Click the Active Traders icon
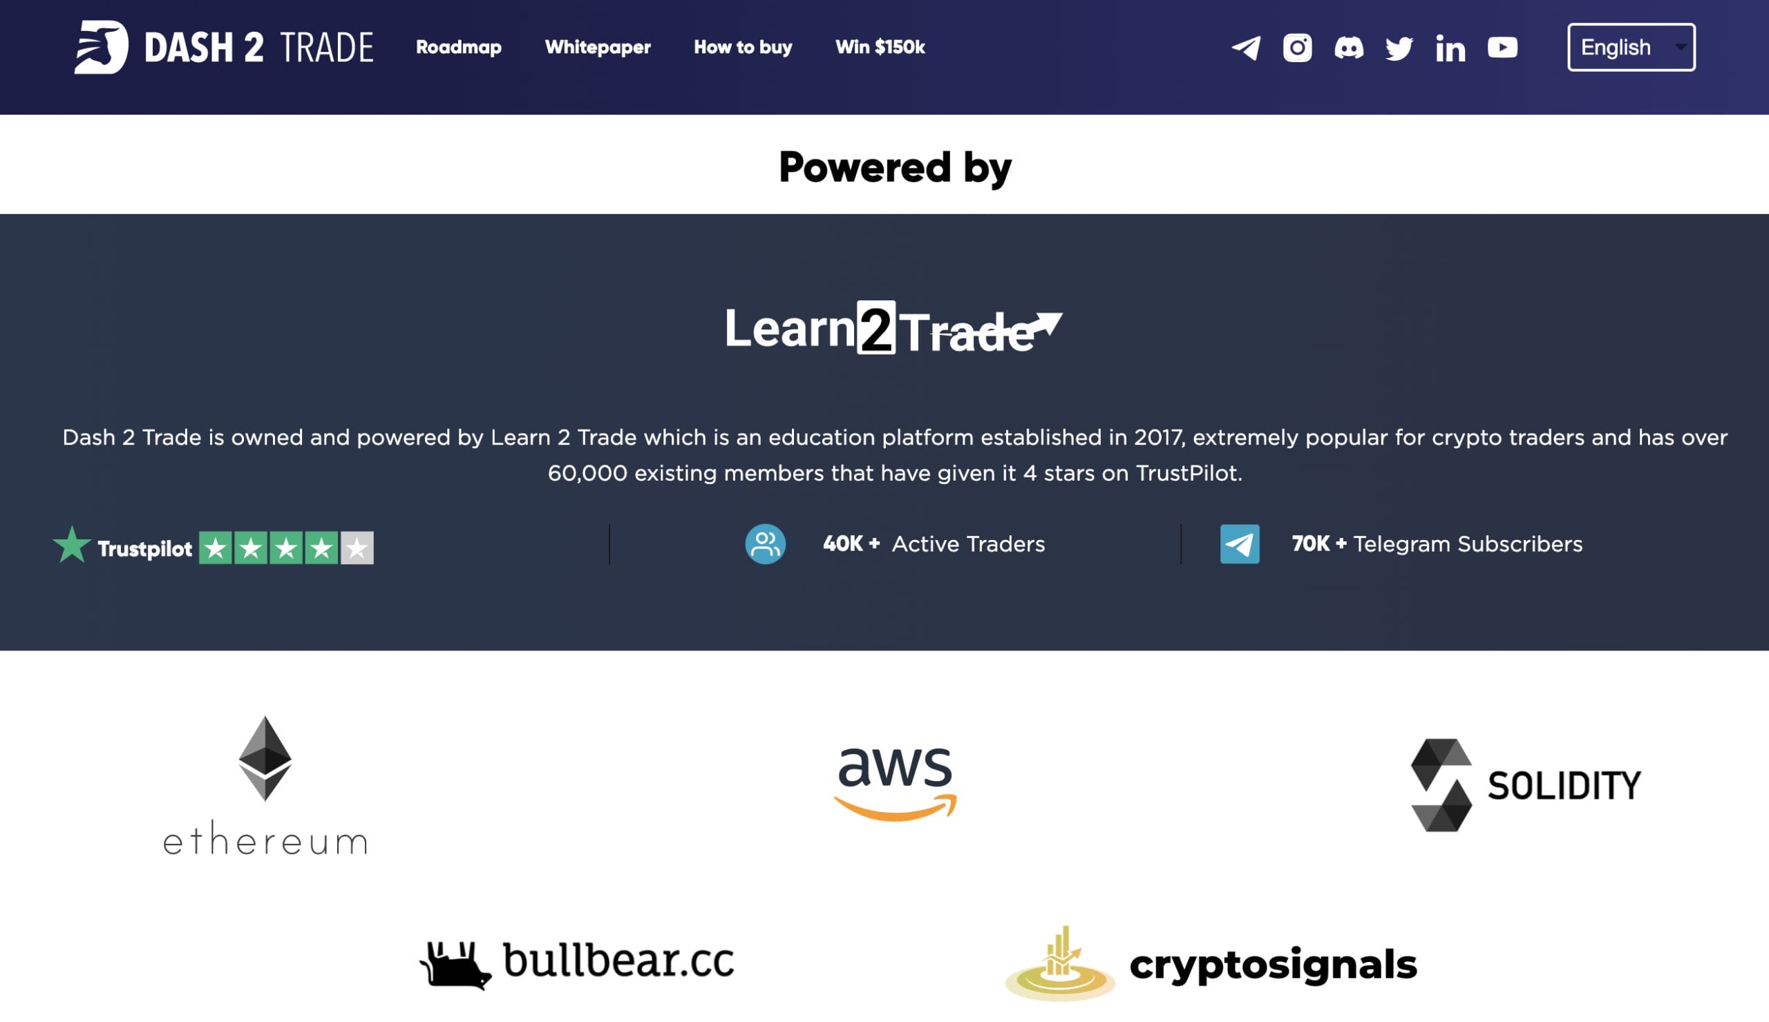This screenshot has width=1769, height=1022. point(764,544)
